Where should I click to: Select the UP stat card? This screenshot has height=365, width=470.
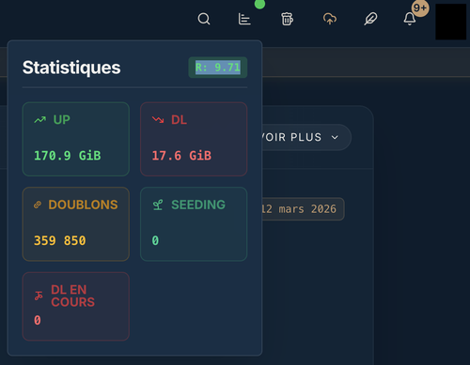coord(76,139)
